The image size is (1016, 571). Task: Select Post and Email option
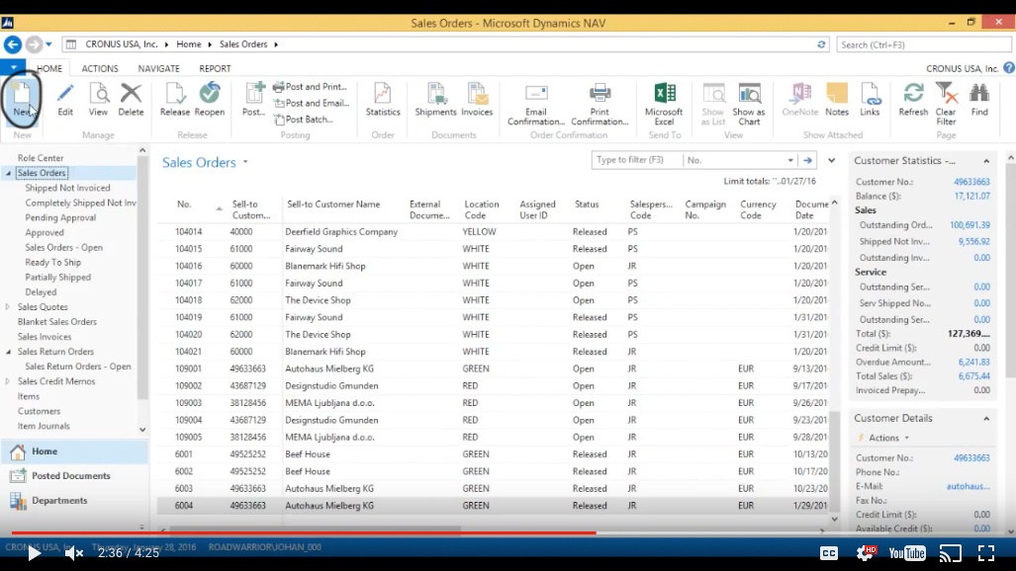[x=312, y=103]
